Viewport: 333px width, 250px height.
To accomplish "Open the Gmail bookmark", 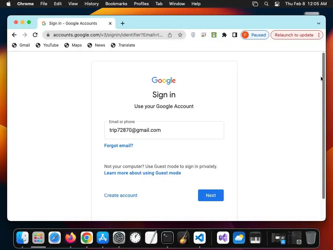I will (21, 45).
